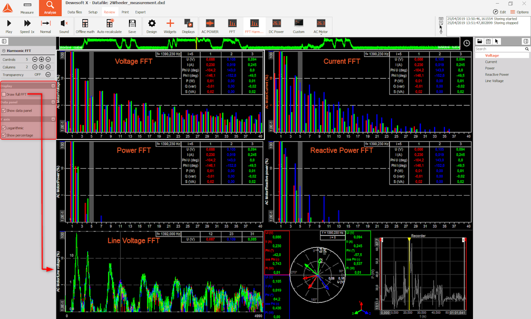This screenshot has width=531, height=319.
Task: Open the Controls dropdown arrow
Action: pyautogui.click(x=48, y=59)
